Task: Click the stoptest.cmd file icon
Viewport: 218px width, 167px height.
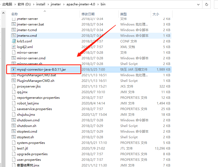Action: [14, 132]
